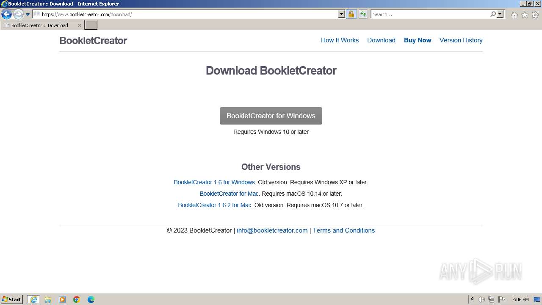Email info@bookletcreator.com
The height and width of the screenshot is (305, 542).
[x=272, y=230]
